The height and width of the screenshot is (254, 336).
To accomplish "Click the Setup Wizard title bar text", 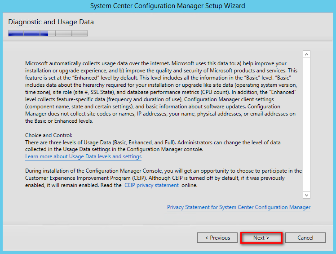I will [x=168, y=6].
